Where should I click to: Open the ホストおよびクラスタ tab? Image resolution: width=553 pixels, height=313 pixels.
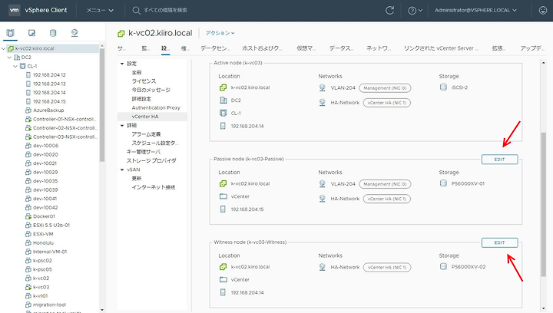262,48
